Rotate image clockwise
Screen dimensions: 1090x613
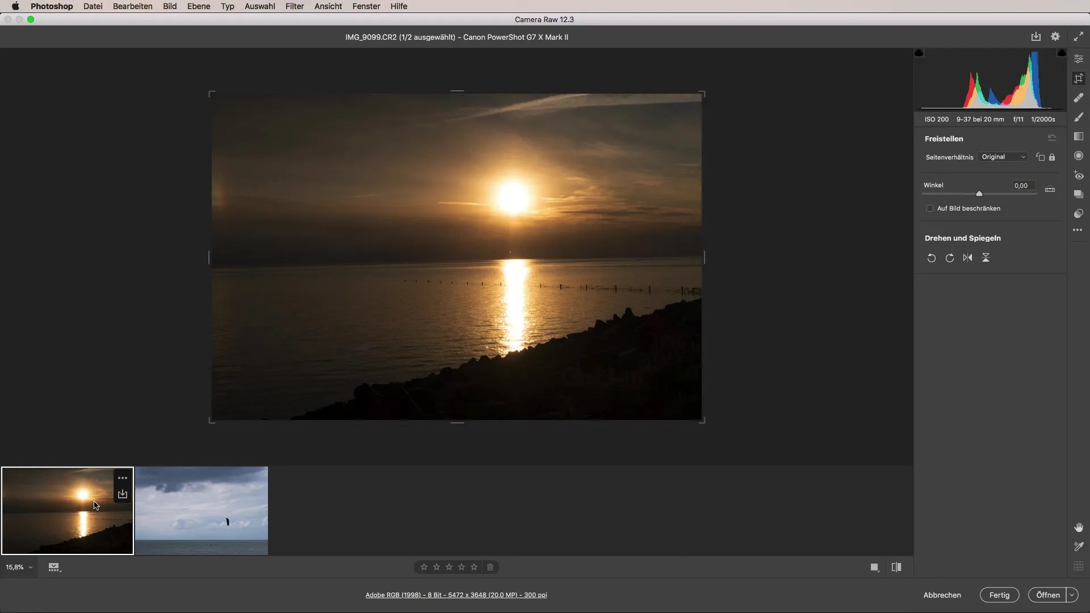pos(949,258)
